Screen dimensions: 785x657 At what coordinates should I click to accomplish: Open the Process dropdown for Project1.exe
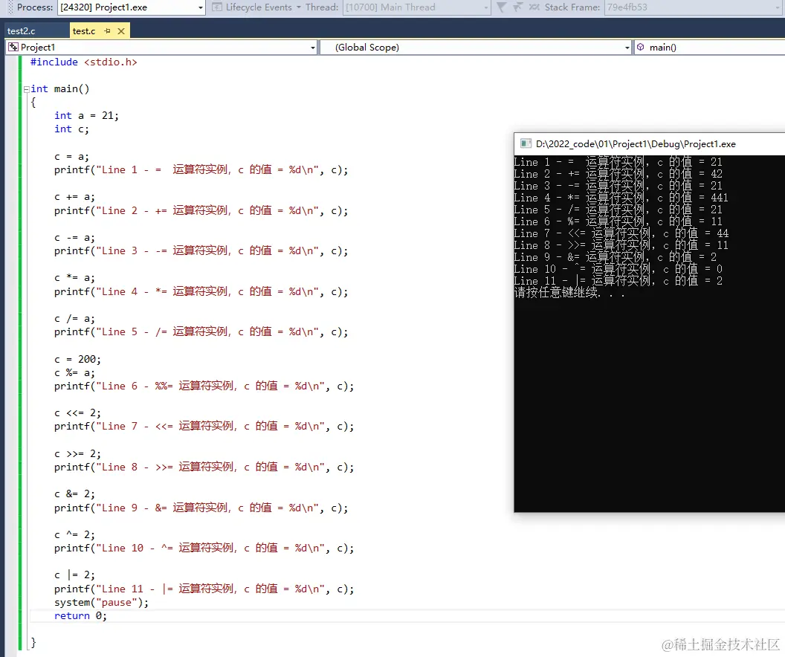point(200,7)
